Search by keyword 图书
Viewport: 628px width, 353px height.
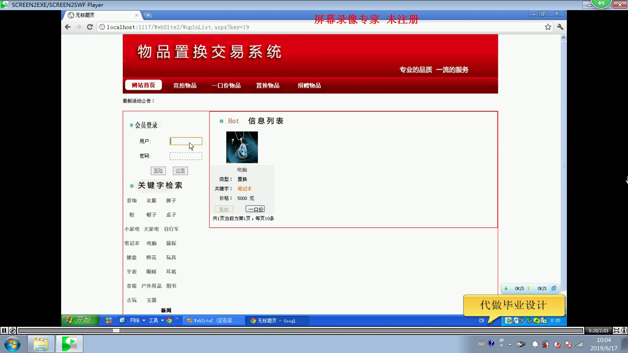pyautogui.click(x=171, y=286)
